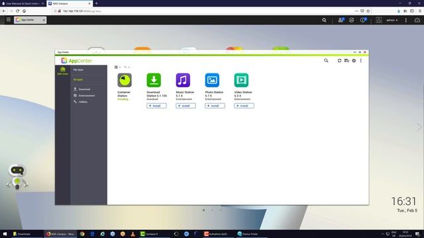Click the user profile icon beside admin
This screenshot has width=424, height=238.
tap(379, 20)
